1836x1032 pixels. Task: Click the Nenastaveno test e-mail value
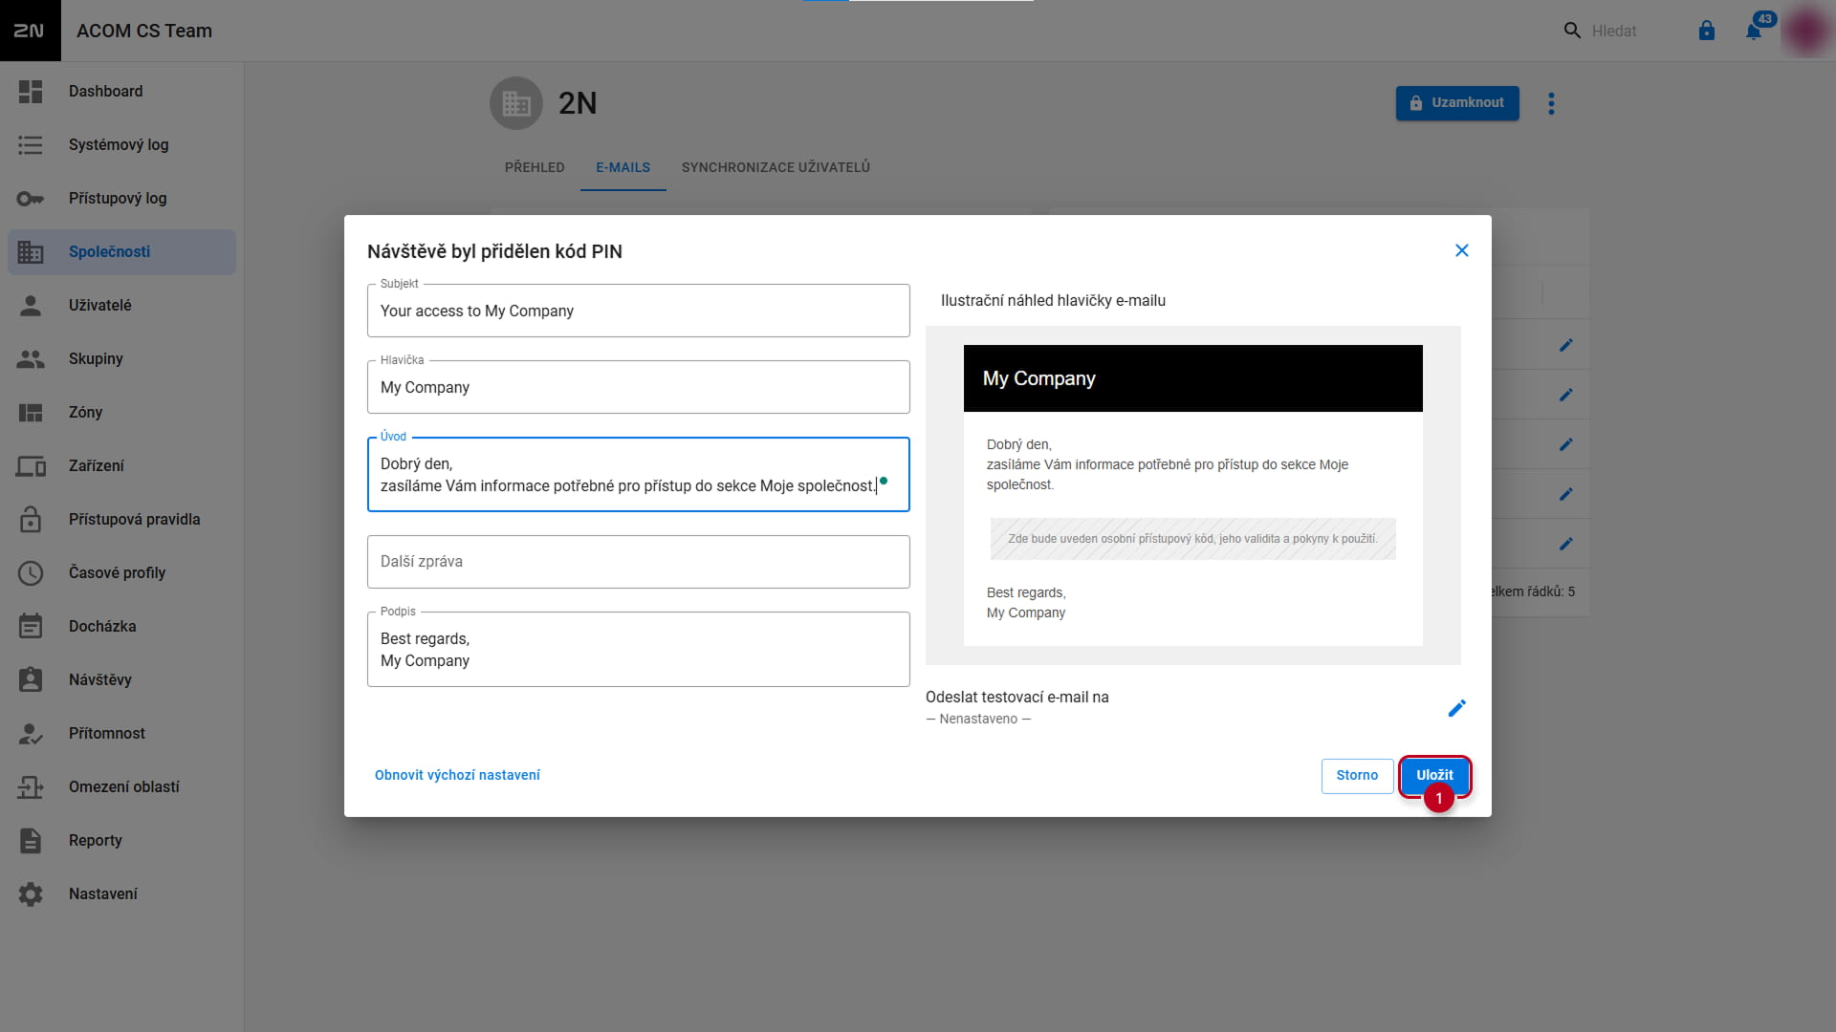tap(978, 719)
